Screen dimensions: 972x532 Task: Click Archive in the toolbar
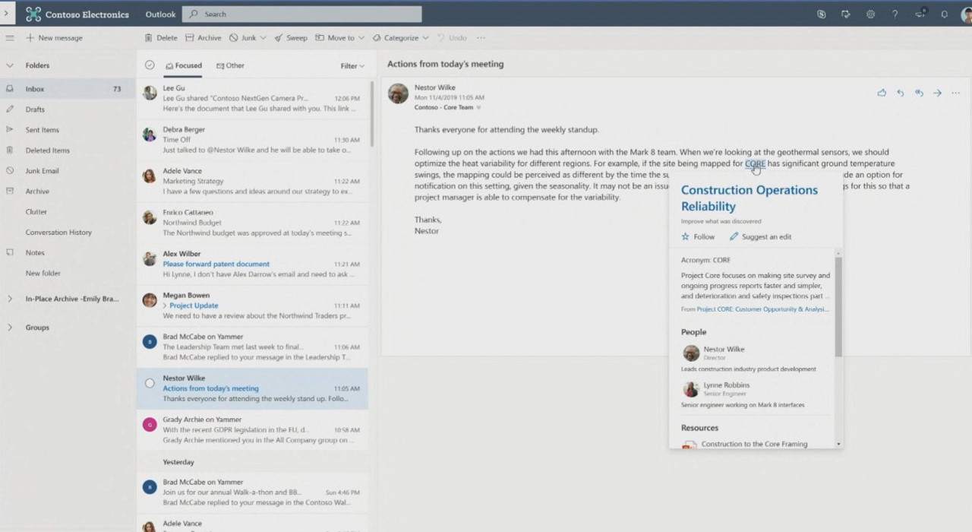click(204, 37)
